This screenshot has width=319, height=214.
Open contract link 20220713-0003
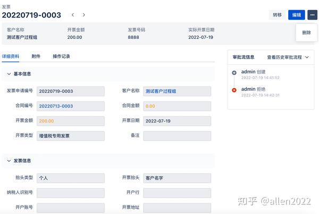(56, 106)
